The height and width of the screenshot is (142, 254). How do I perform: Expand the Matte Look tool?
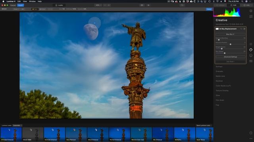[220, 76]
